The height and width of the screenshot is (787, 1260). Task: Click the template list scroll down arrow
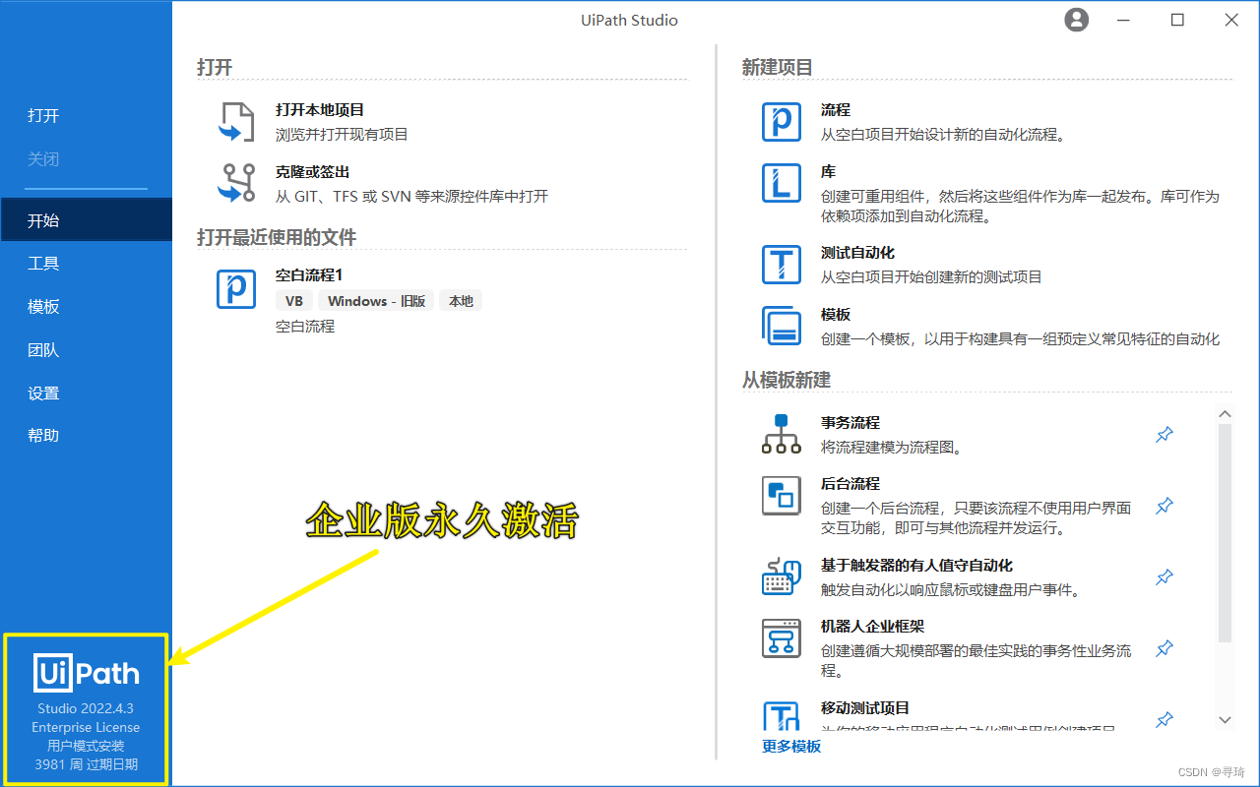tap(1225, 720)
